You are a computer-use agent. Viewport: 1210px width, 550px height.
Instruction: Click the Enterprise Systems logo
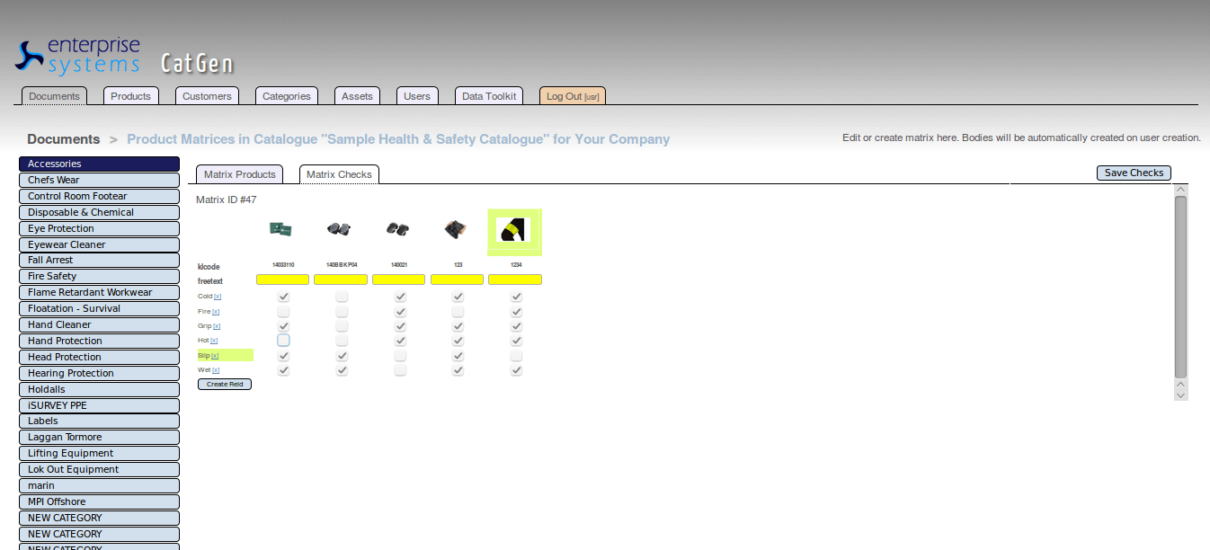tap(78, 56)
